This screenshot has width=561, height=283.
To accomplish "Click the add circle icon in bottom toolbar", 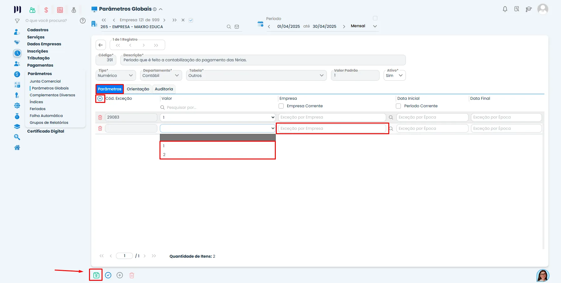I will pos(120,275).
